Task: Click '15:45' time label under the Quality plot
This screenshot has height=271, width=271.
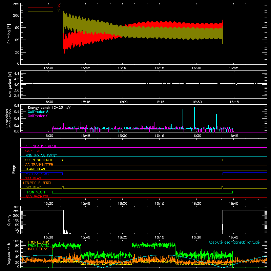Action: click(x=85, y=237)
